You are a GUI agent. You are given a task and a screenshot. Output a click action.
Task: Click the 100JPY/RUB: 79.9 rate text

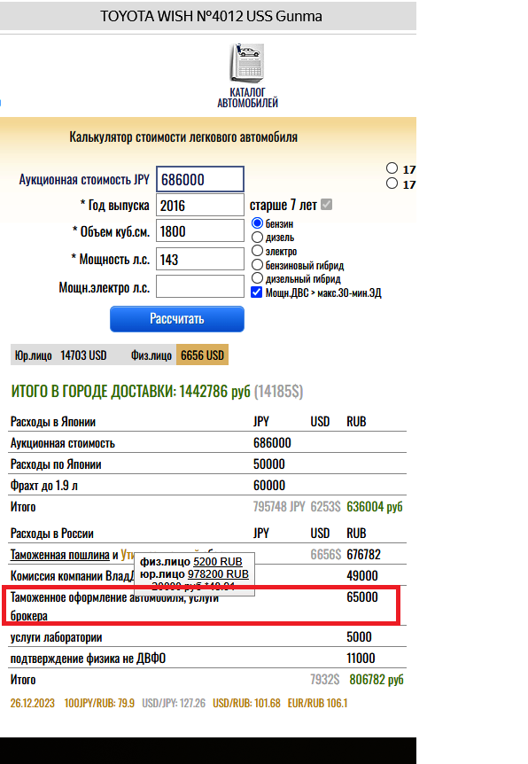coord(99,703)
